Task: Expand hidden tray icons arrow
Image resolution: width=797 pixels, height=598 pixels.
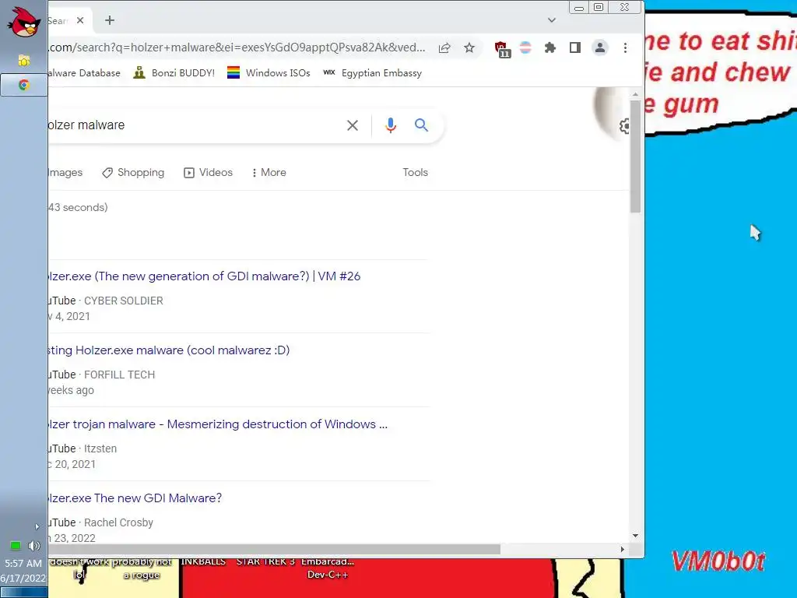Action: coord(37,527)
